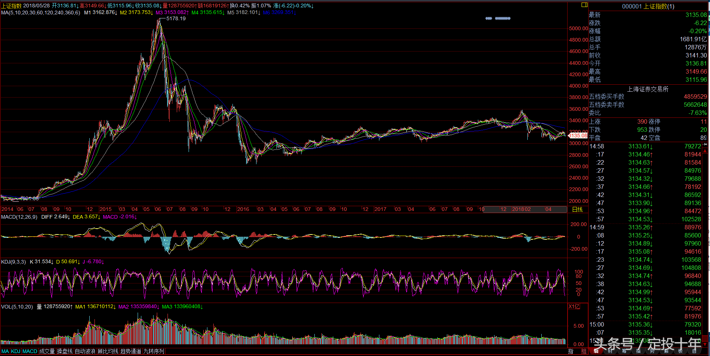Select the 板 sector tab
This screenshot has width=710, height=356.
tap(680, 351)
